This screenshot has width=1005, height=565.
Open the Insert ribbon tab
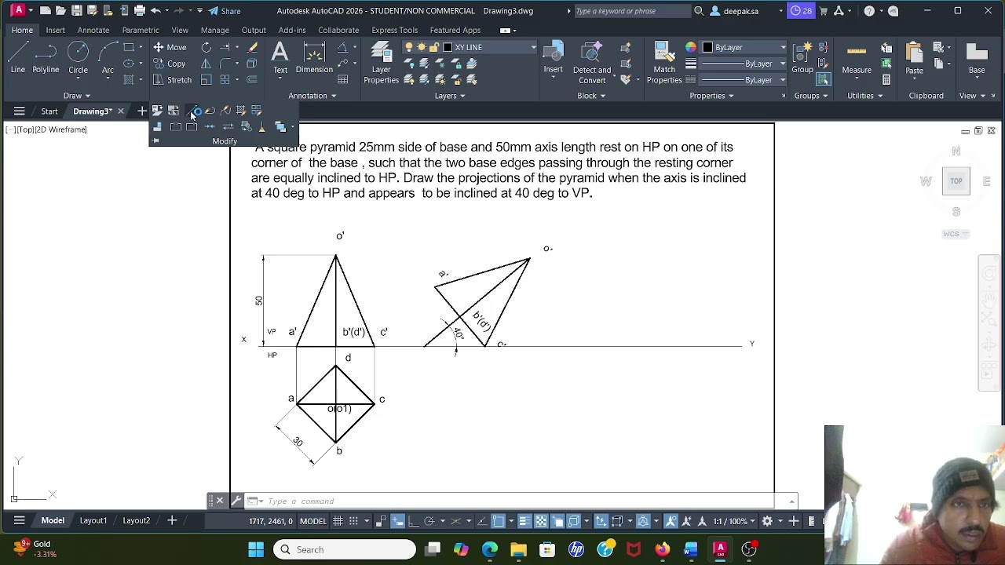coord(55,30)
